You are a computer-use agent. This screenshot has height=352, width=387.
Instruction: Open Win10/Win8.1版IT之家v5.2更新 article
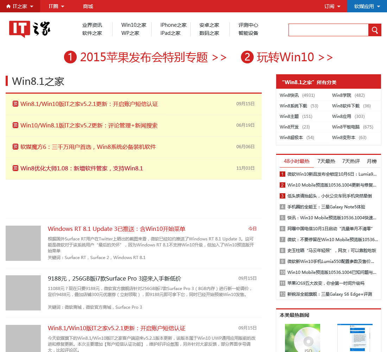(89, 125)
